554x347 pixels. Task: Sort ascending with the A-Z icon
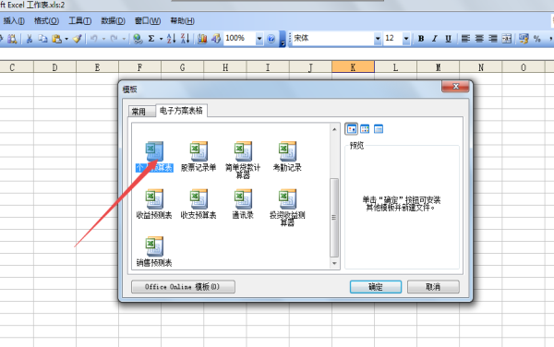coord(171,39)
